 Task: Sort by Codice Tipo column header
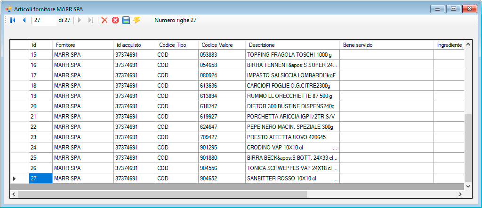tap(177, 45)
